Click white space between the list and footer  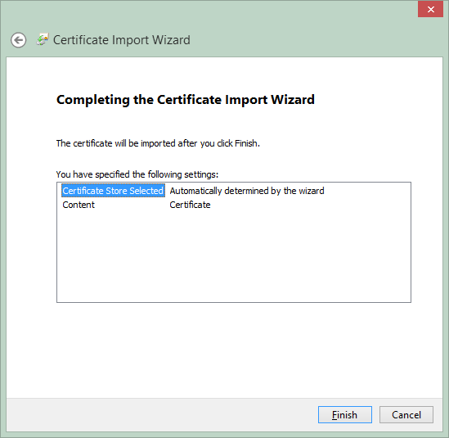[224, 350]
